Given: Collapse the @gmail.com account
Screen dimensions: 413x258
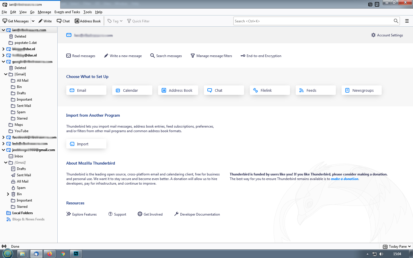Looking at the screenshot, I should coord(3,150).
